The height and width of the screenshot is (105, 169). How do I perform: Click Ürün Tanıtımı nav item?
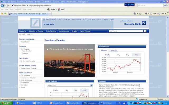(51, 31)
